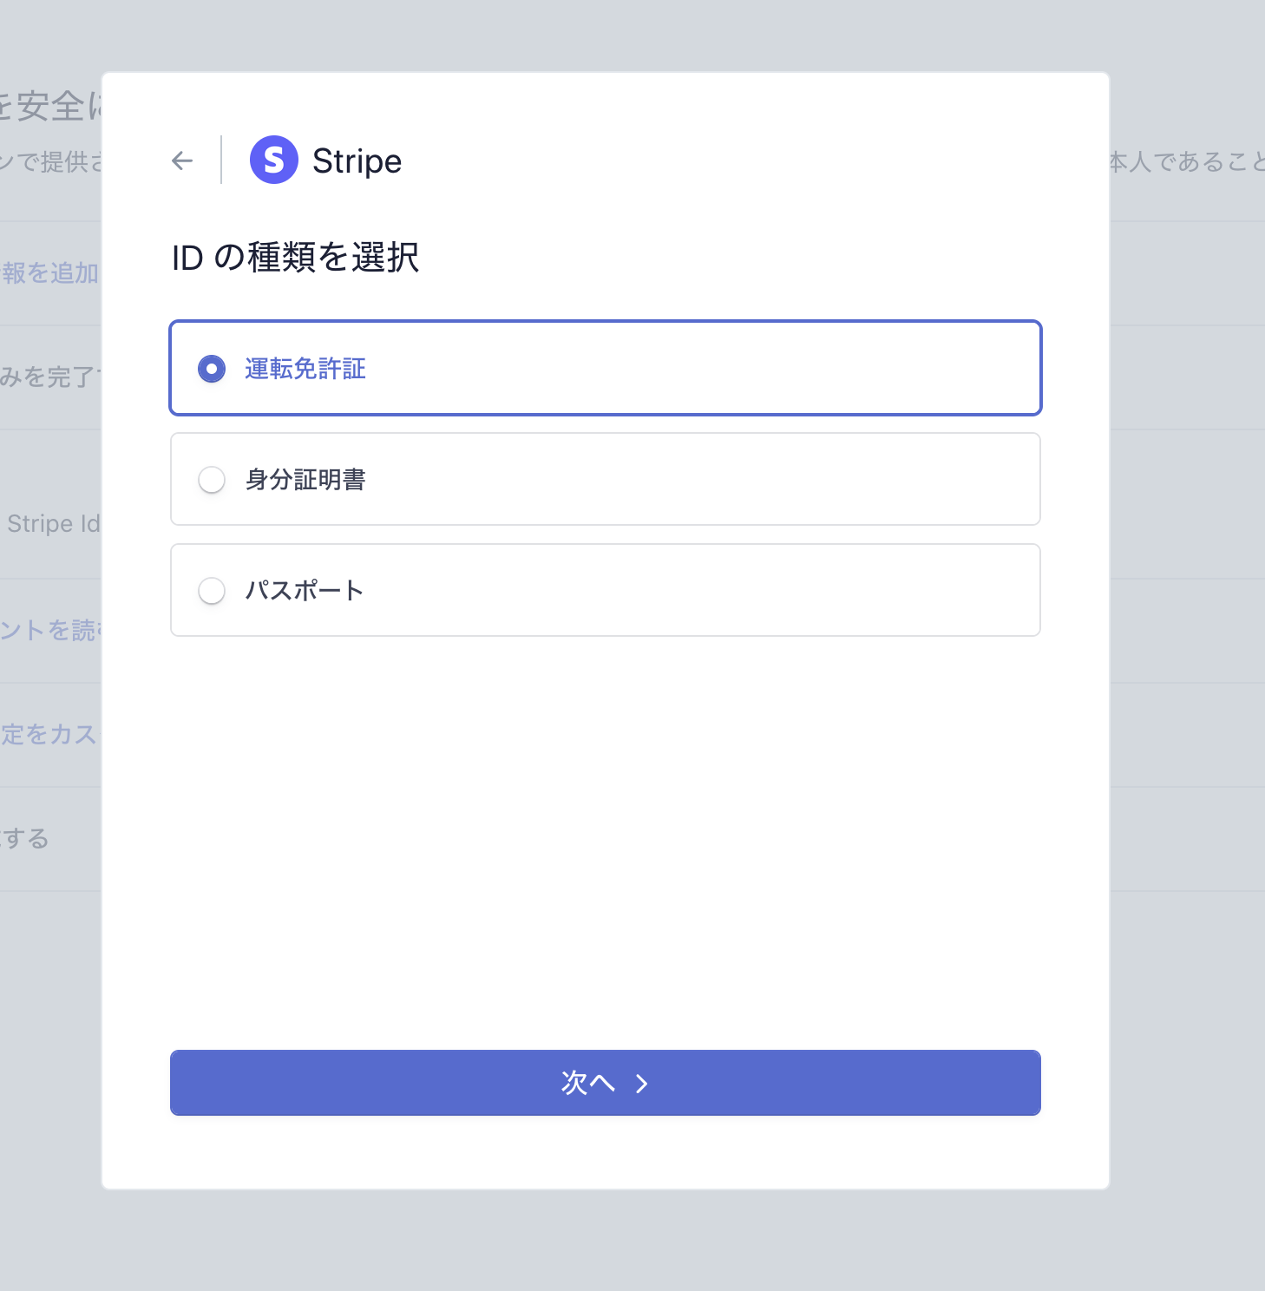Click the background Stripe Id text
Image resolution: width=1265 pixels, height=1291 pixels.
53,524
